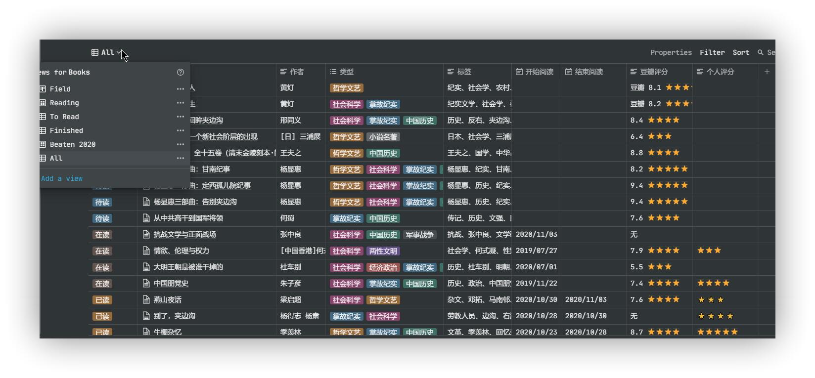Open the three-dot menu for Finished view

point(180,130)
